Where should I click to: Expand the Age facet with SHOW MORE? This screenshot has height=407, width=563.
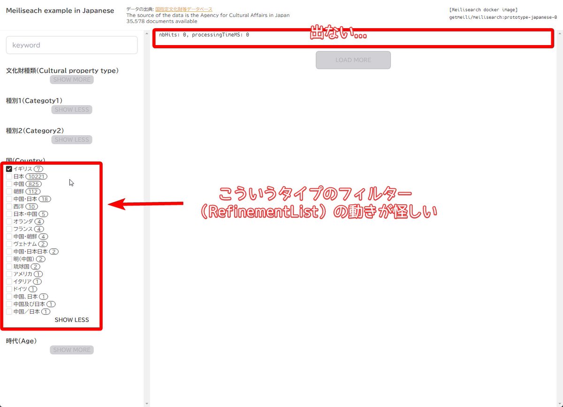pyautogui.click(x=71, y=350)
